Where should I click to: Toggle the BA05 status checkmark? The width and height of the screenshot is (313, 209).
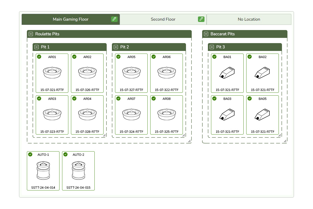250,98
